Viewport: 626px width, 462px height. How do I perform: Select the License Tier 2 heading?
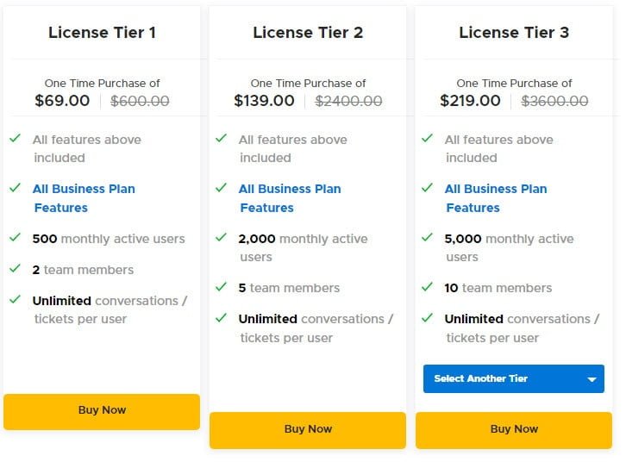pos(308,33)
